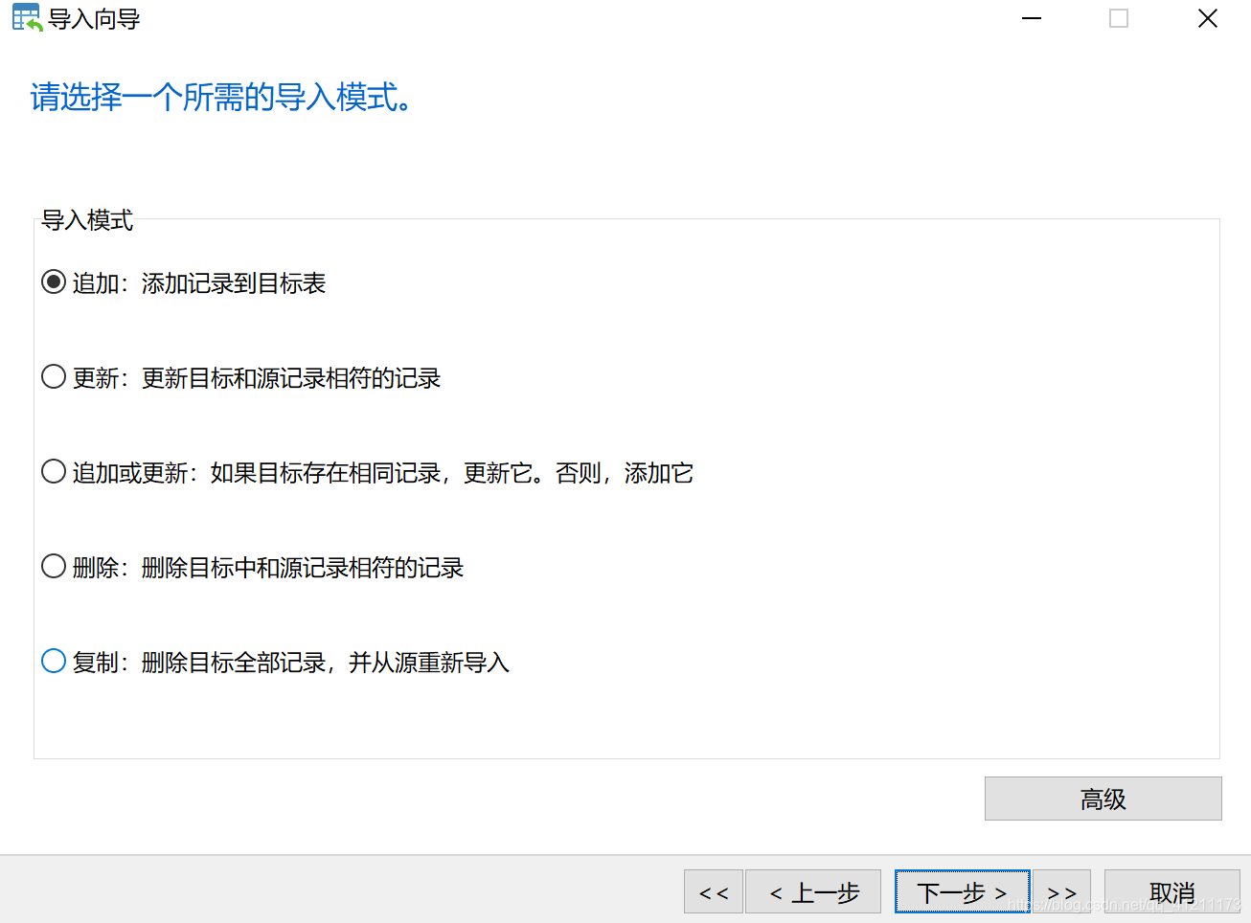The width and height of the screenshot is (1251, 923).
Task: Maximize the import wizard window
Action: tap(1119, 18)
